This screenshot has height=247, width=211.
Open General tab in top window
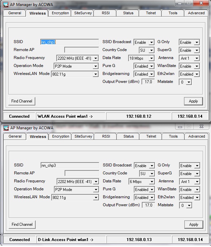15,13
